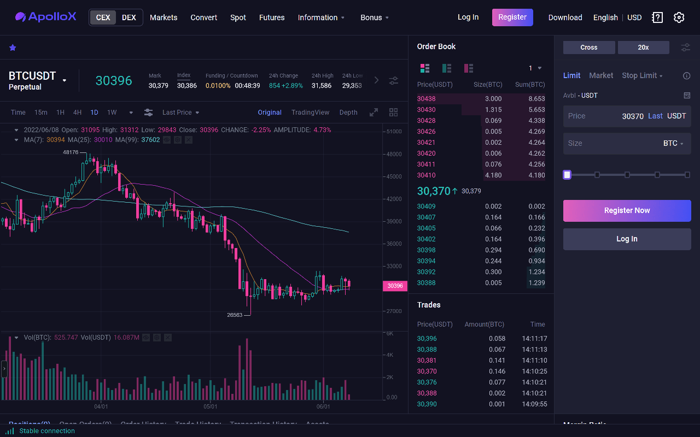Click the order type info icon
700x437 pixels.
pos(687,76)
